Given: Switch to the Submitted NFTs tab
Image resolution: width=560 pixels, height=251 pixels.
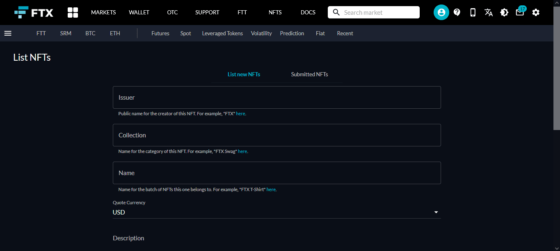Looking at the screenshot, I should click(x=309, y=74).
